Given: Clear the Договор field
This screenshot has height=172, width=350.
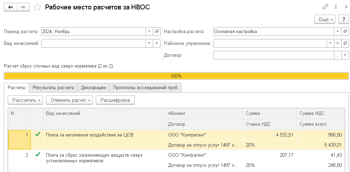Looking at the screenshot, I should [345, 55].
